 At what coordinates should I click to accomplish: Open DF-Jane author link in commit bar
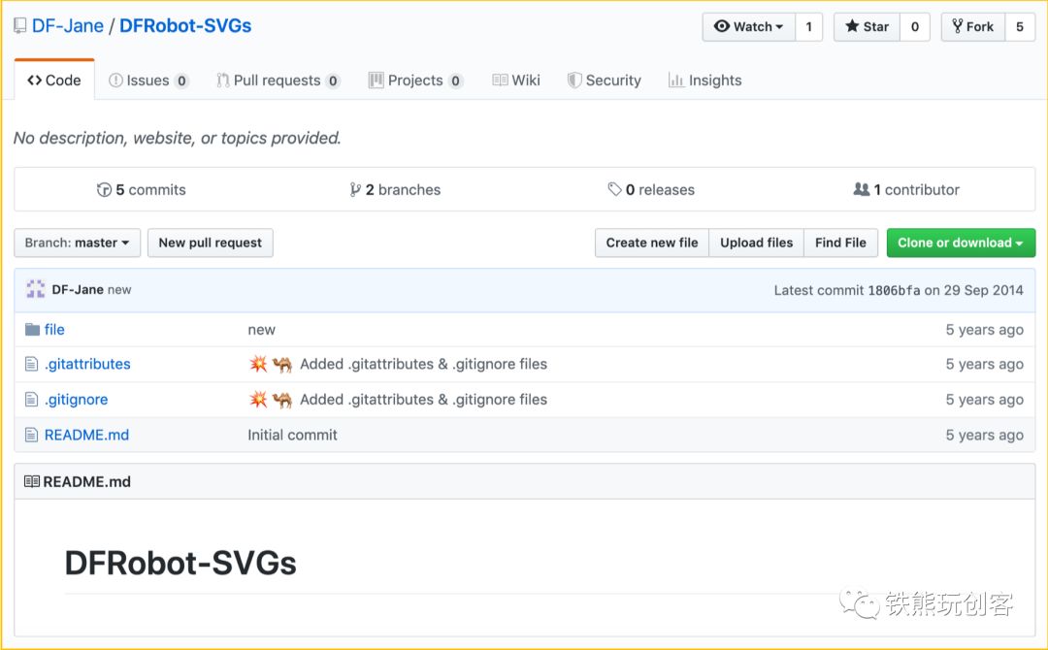tap(78, 290)
